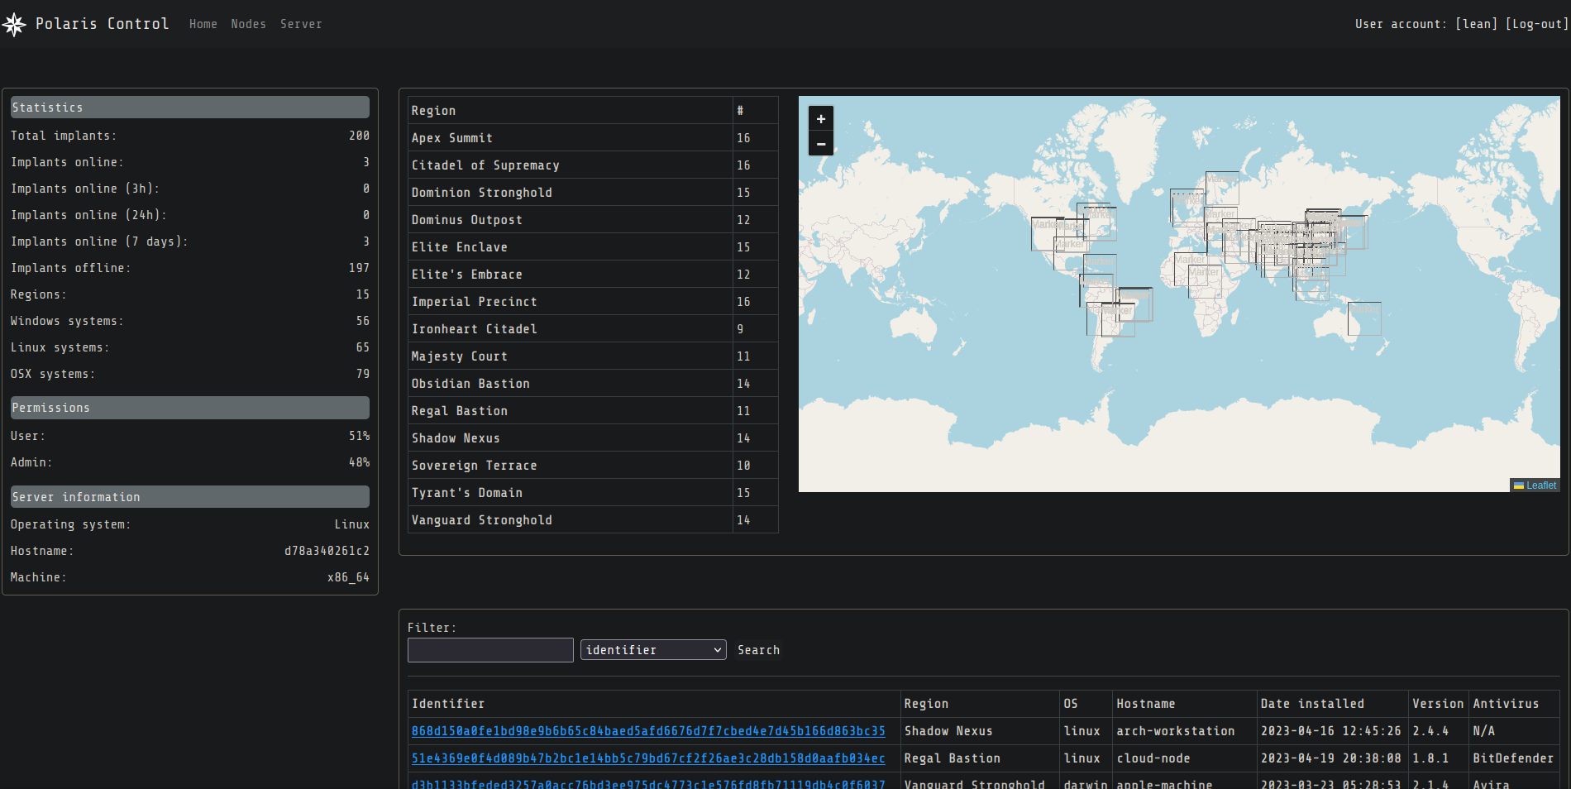The height and width of the screenshot is (789, 1571).
Task: Select the Dominion Stronghold region row
Action: coord(593,193)
